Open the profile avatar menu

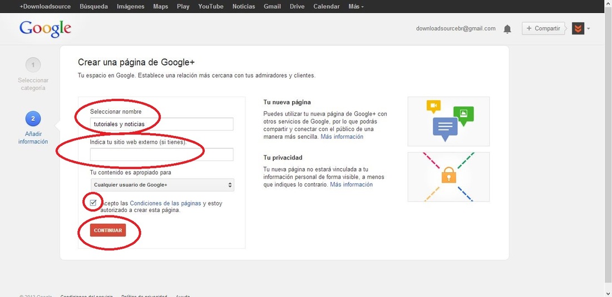click(578, 28)
